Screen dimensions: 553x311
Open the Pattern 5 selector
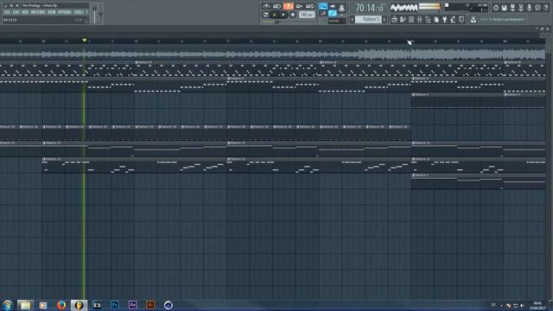point(369,19)
